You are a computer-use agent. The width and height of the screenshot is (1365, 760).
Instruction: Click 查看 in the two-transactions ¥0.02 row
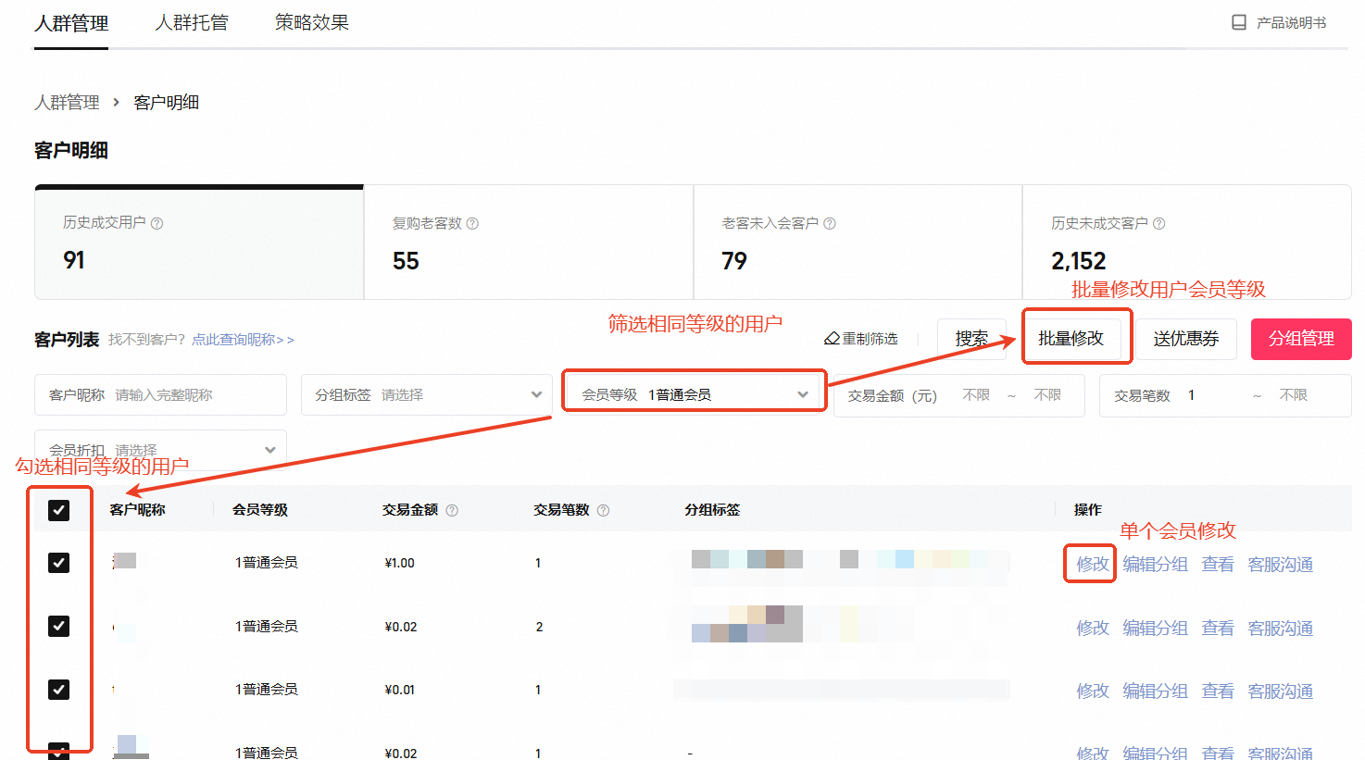click(1218, 628)
